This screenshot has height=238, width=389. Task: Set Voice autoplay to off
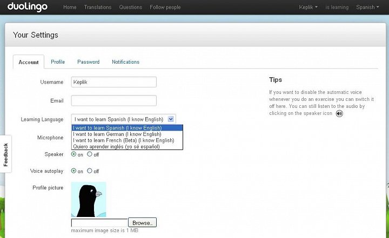point(90,171)
